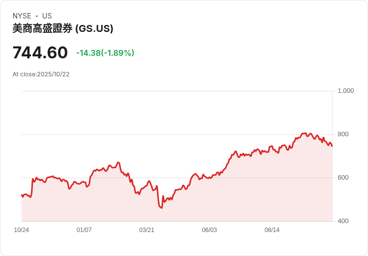The width and height of the screenshot is (368, 256).
Task: Select the 06/03 date on x-axis
Action: [209, 230]
